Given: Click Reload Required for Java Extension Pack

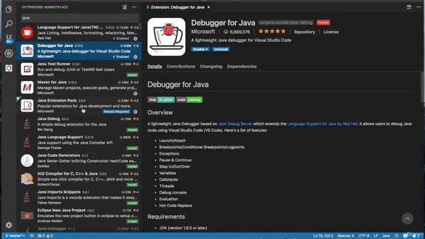Looking at the screenshot, I should click(x=116, y=112).
